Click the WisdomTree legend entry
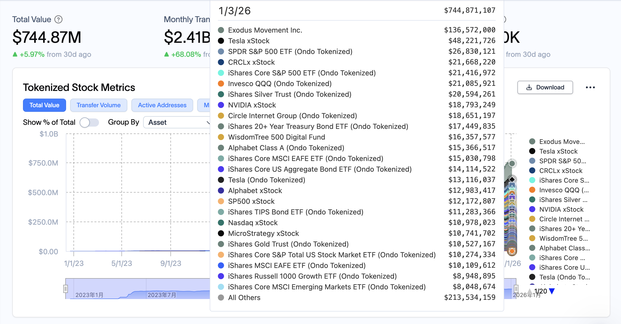 [563, 238]
